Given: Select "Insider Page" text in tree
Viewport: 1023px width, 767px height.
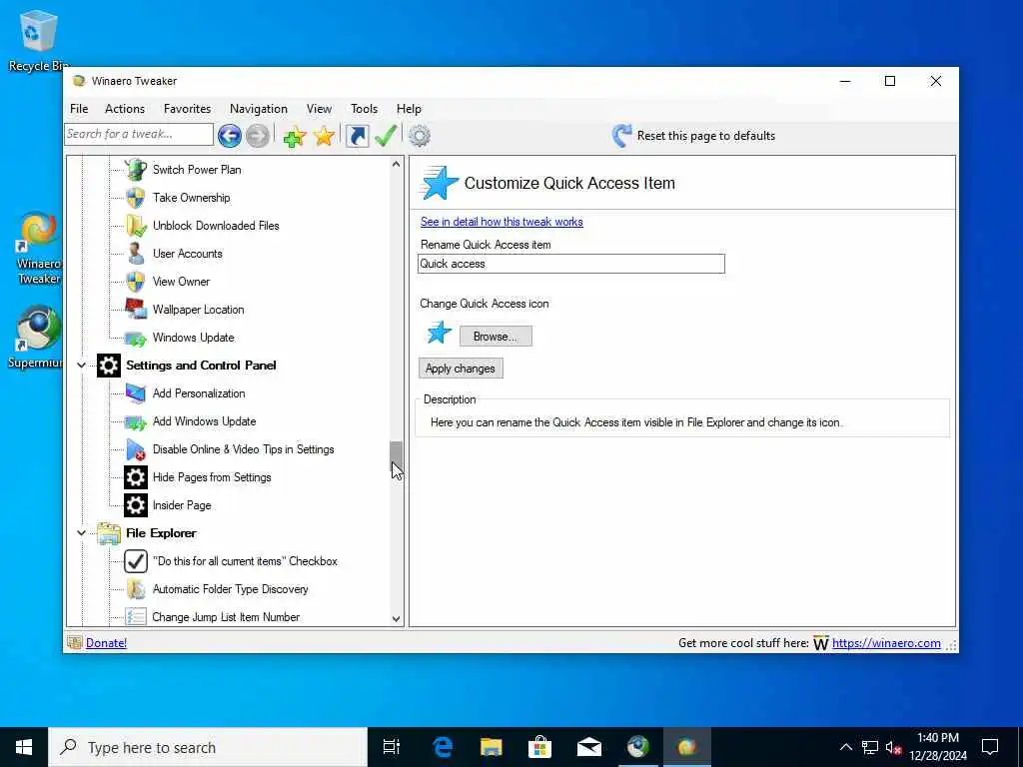Looking at the screenshot, I should pos(182,505).
